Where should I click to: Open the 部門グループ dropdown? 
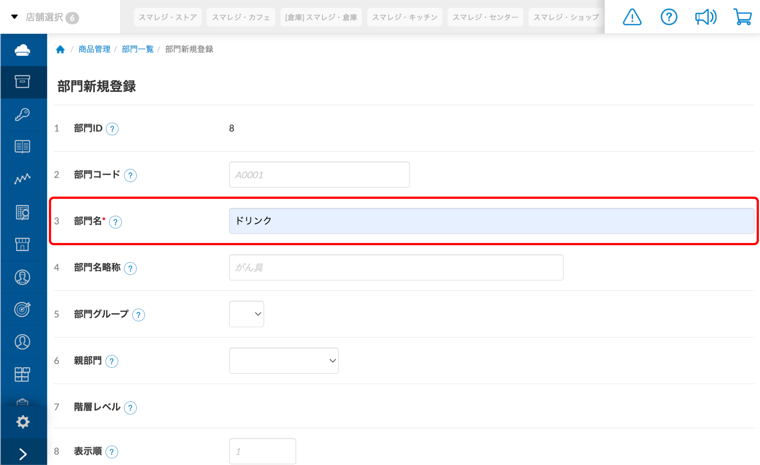tap(246, 314)
